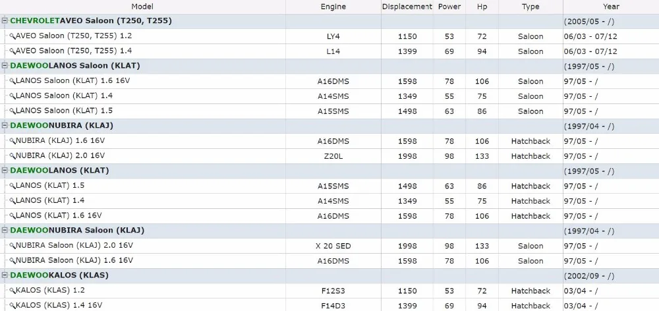Image resolution: width=659 pixels, height=311 pixels.
Task: Click Hatchback type in NUBIRA (KLAJ) 1.6 16V row
Action: point(530,141)
